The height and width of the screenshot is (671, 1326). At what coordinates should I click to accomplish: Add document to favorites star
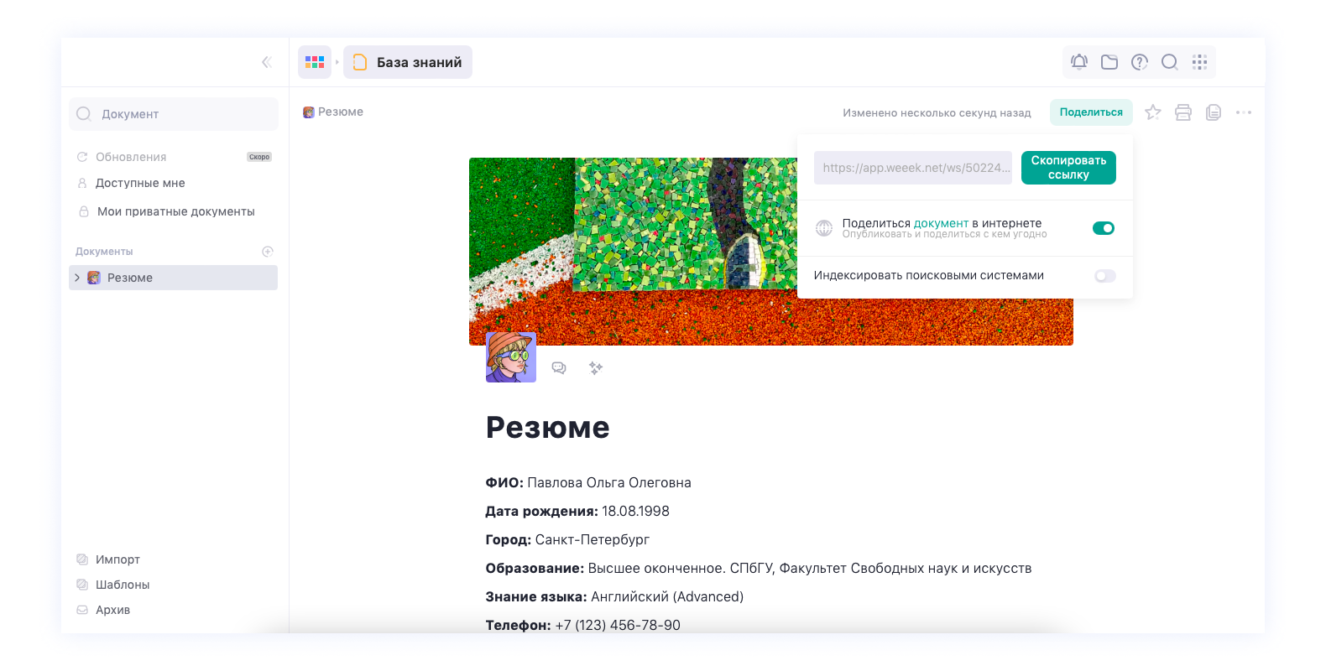click(1153, 112)
